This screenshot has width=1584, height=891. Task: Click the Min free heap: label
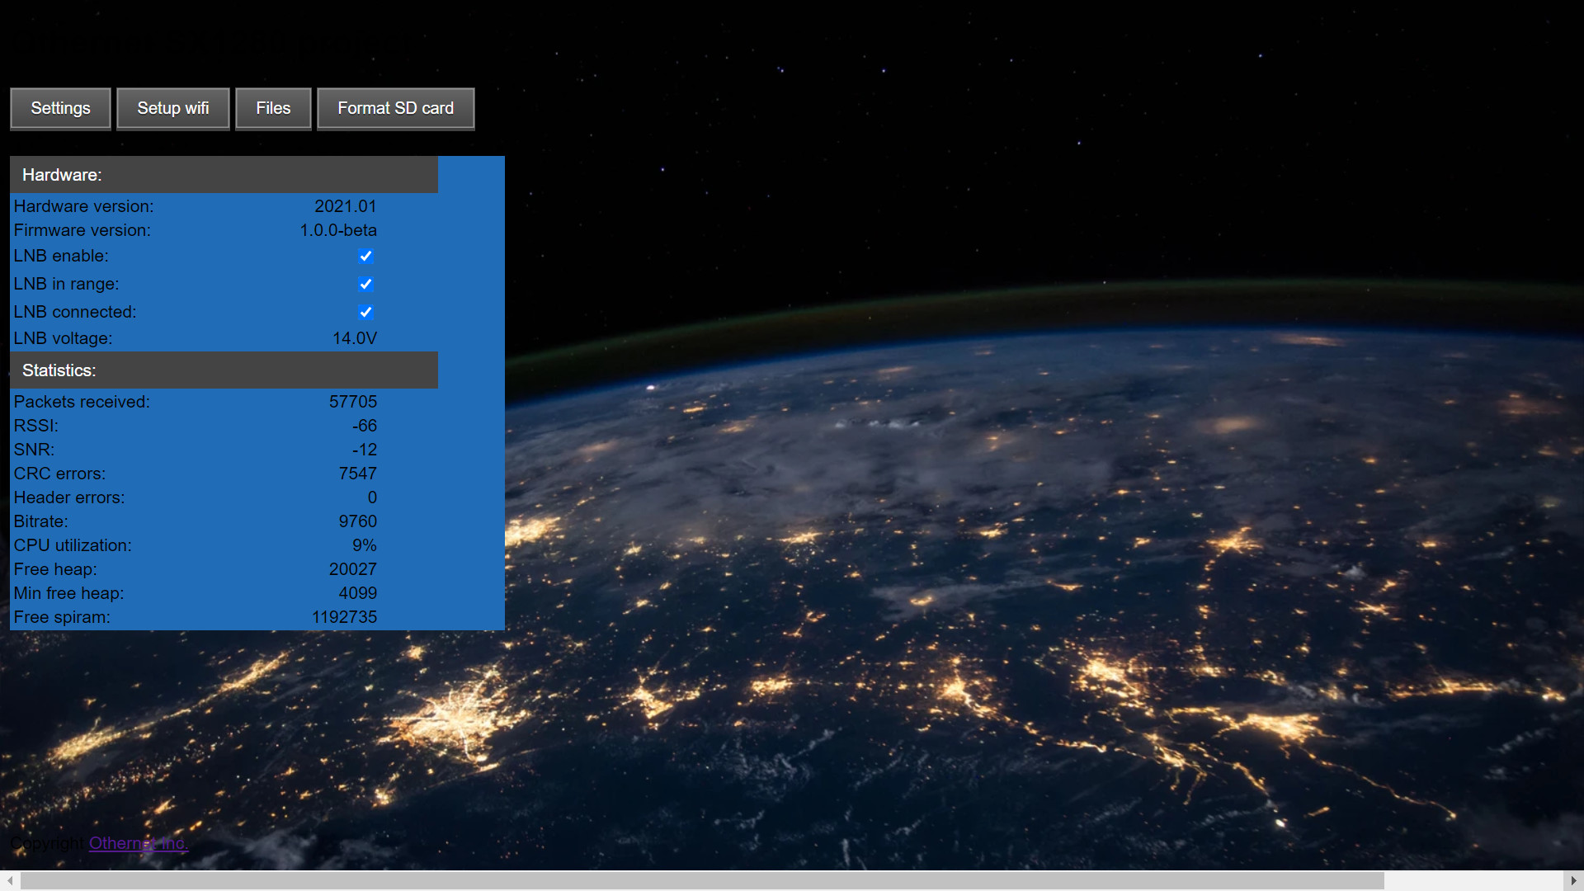pyautogui.click(x=68, y=593)
